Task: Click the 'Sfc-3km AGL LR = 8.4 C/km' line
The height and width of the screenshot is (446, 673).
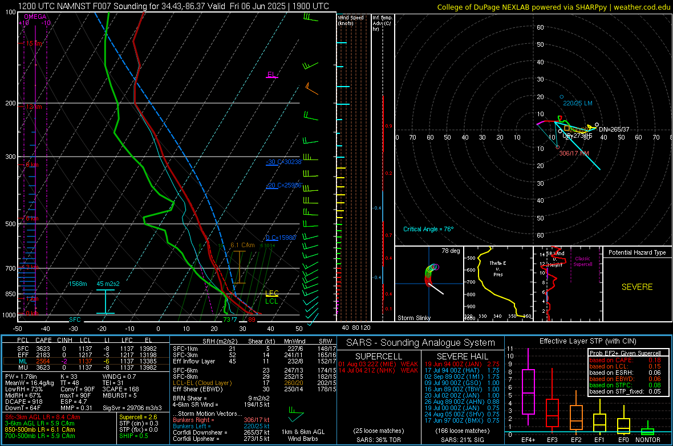Action: click(x=43, y=417)
